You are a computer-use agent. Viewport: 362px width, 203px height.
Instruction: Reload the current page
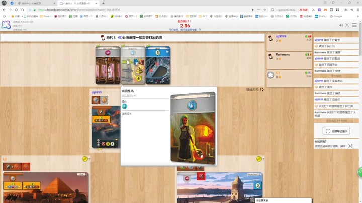16,10
